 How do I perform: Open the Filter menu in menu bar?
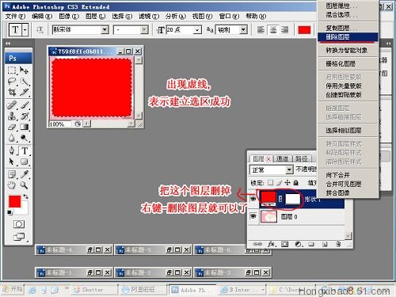tap(149, 17)
